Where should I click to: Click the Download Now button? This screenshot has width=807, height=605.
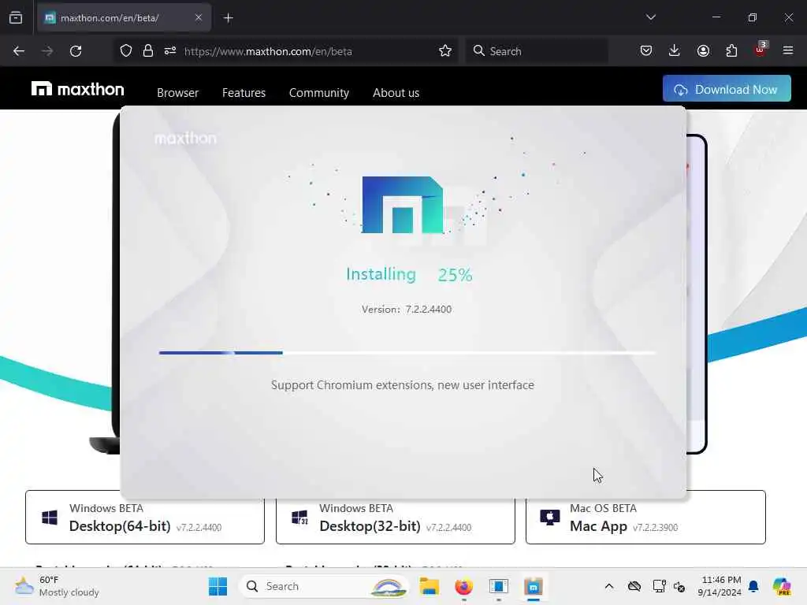pyautogui.click(x=727, y=89)
